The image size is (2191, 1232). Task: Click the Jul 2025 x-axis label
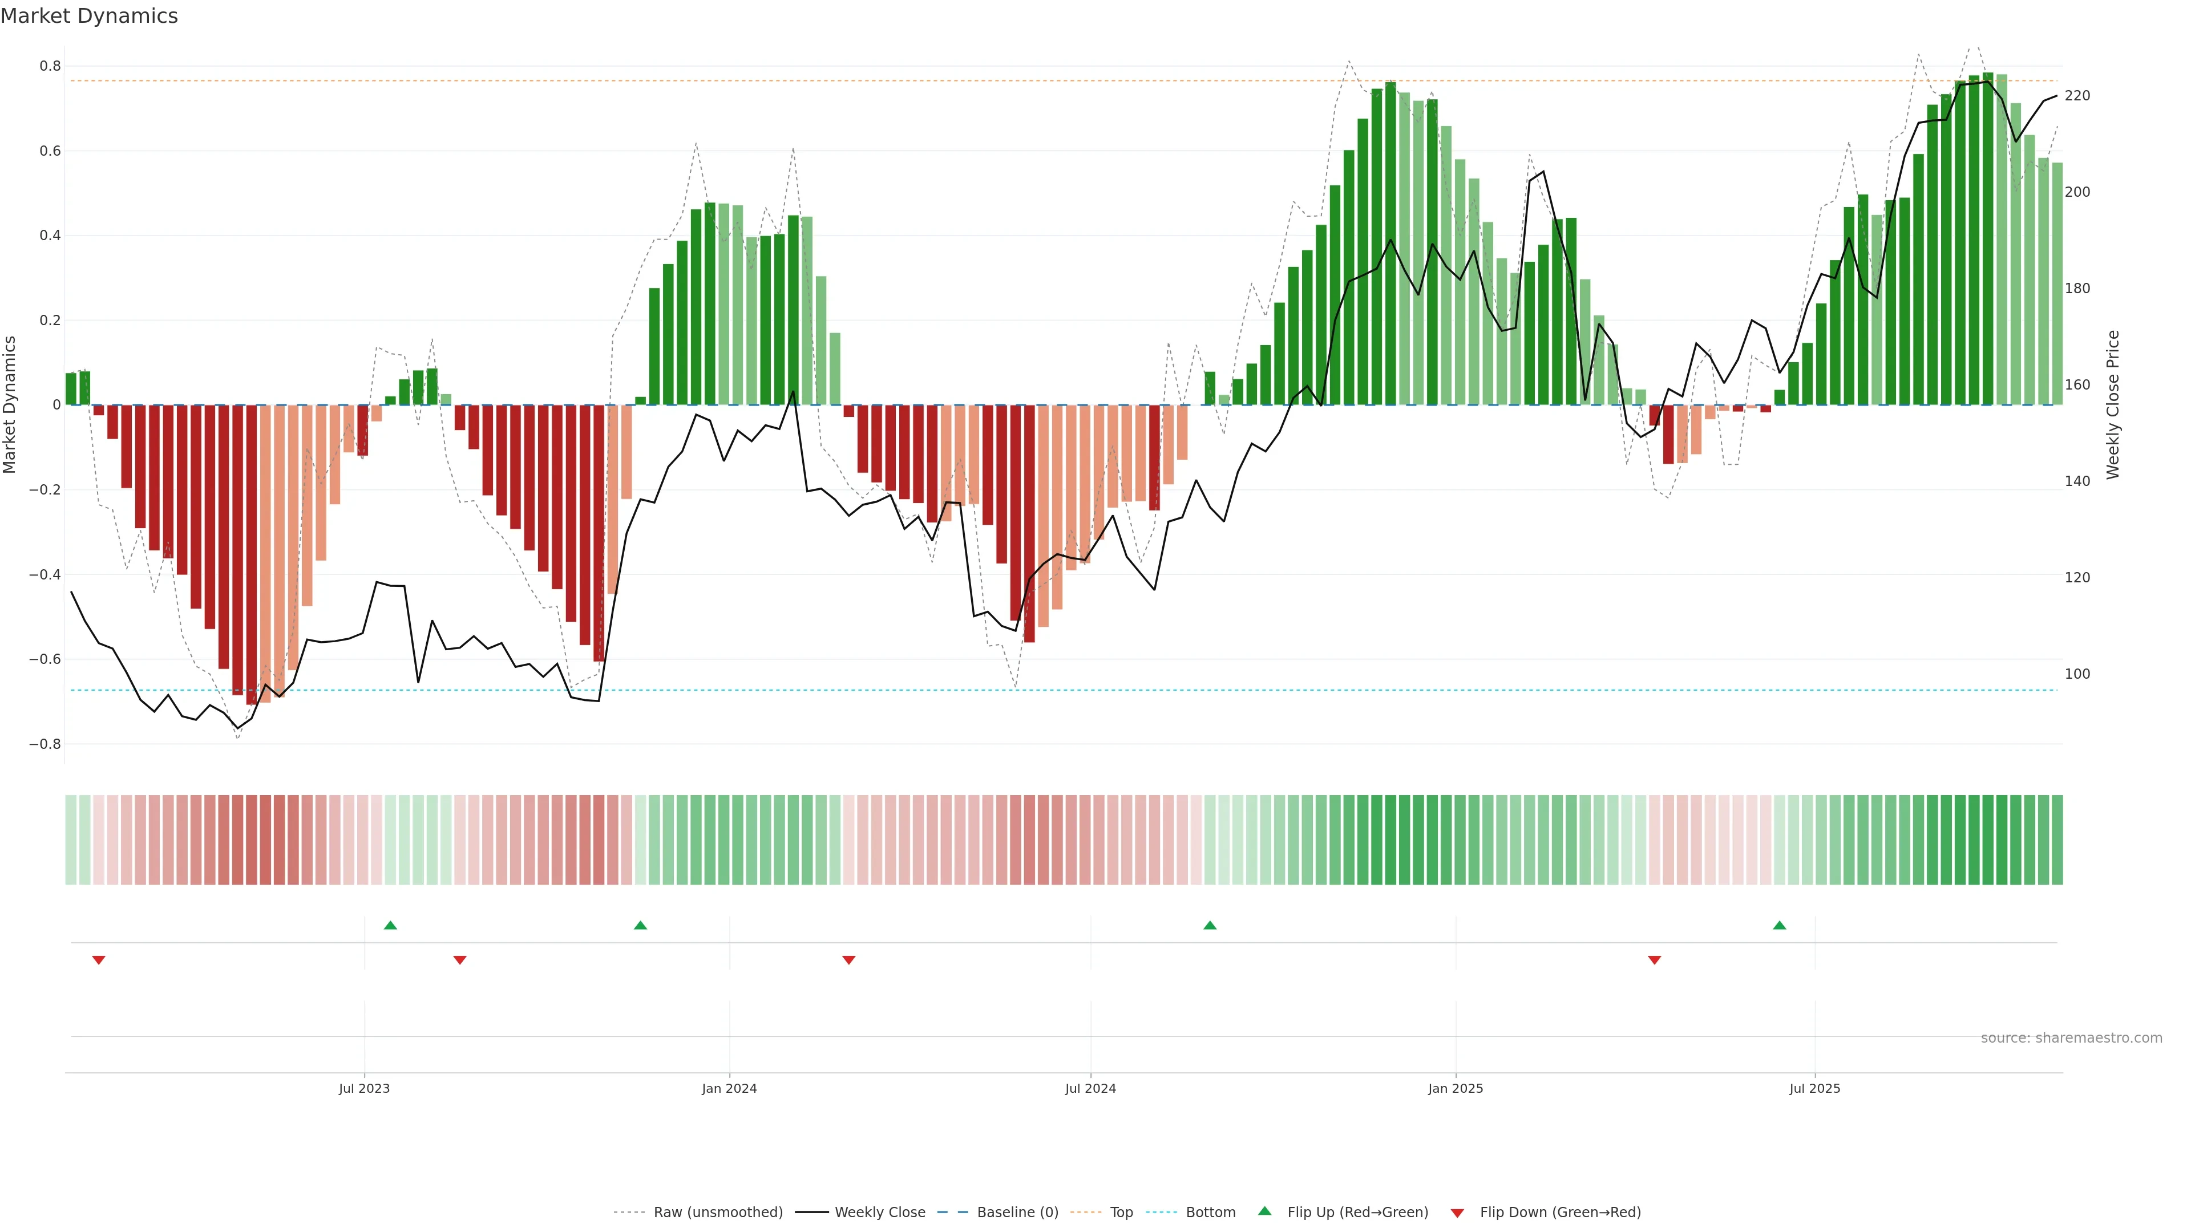[x=1814, y=1088]
